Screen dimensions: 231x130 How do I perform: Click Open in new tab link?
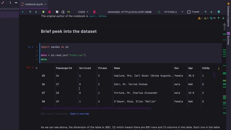79,114
